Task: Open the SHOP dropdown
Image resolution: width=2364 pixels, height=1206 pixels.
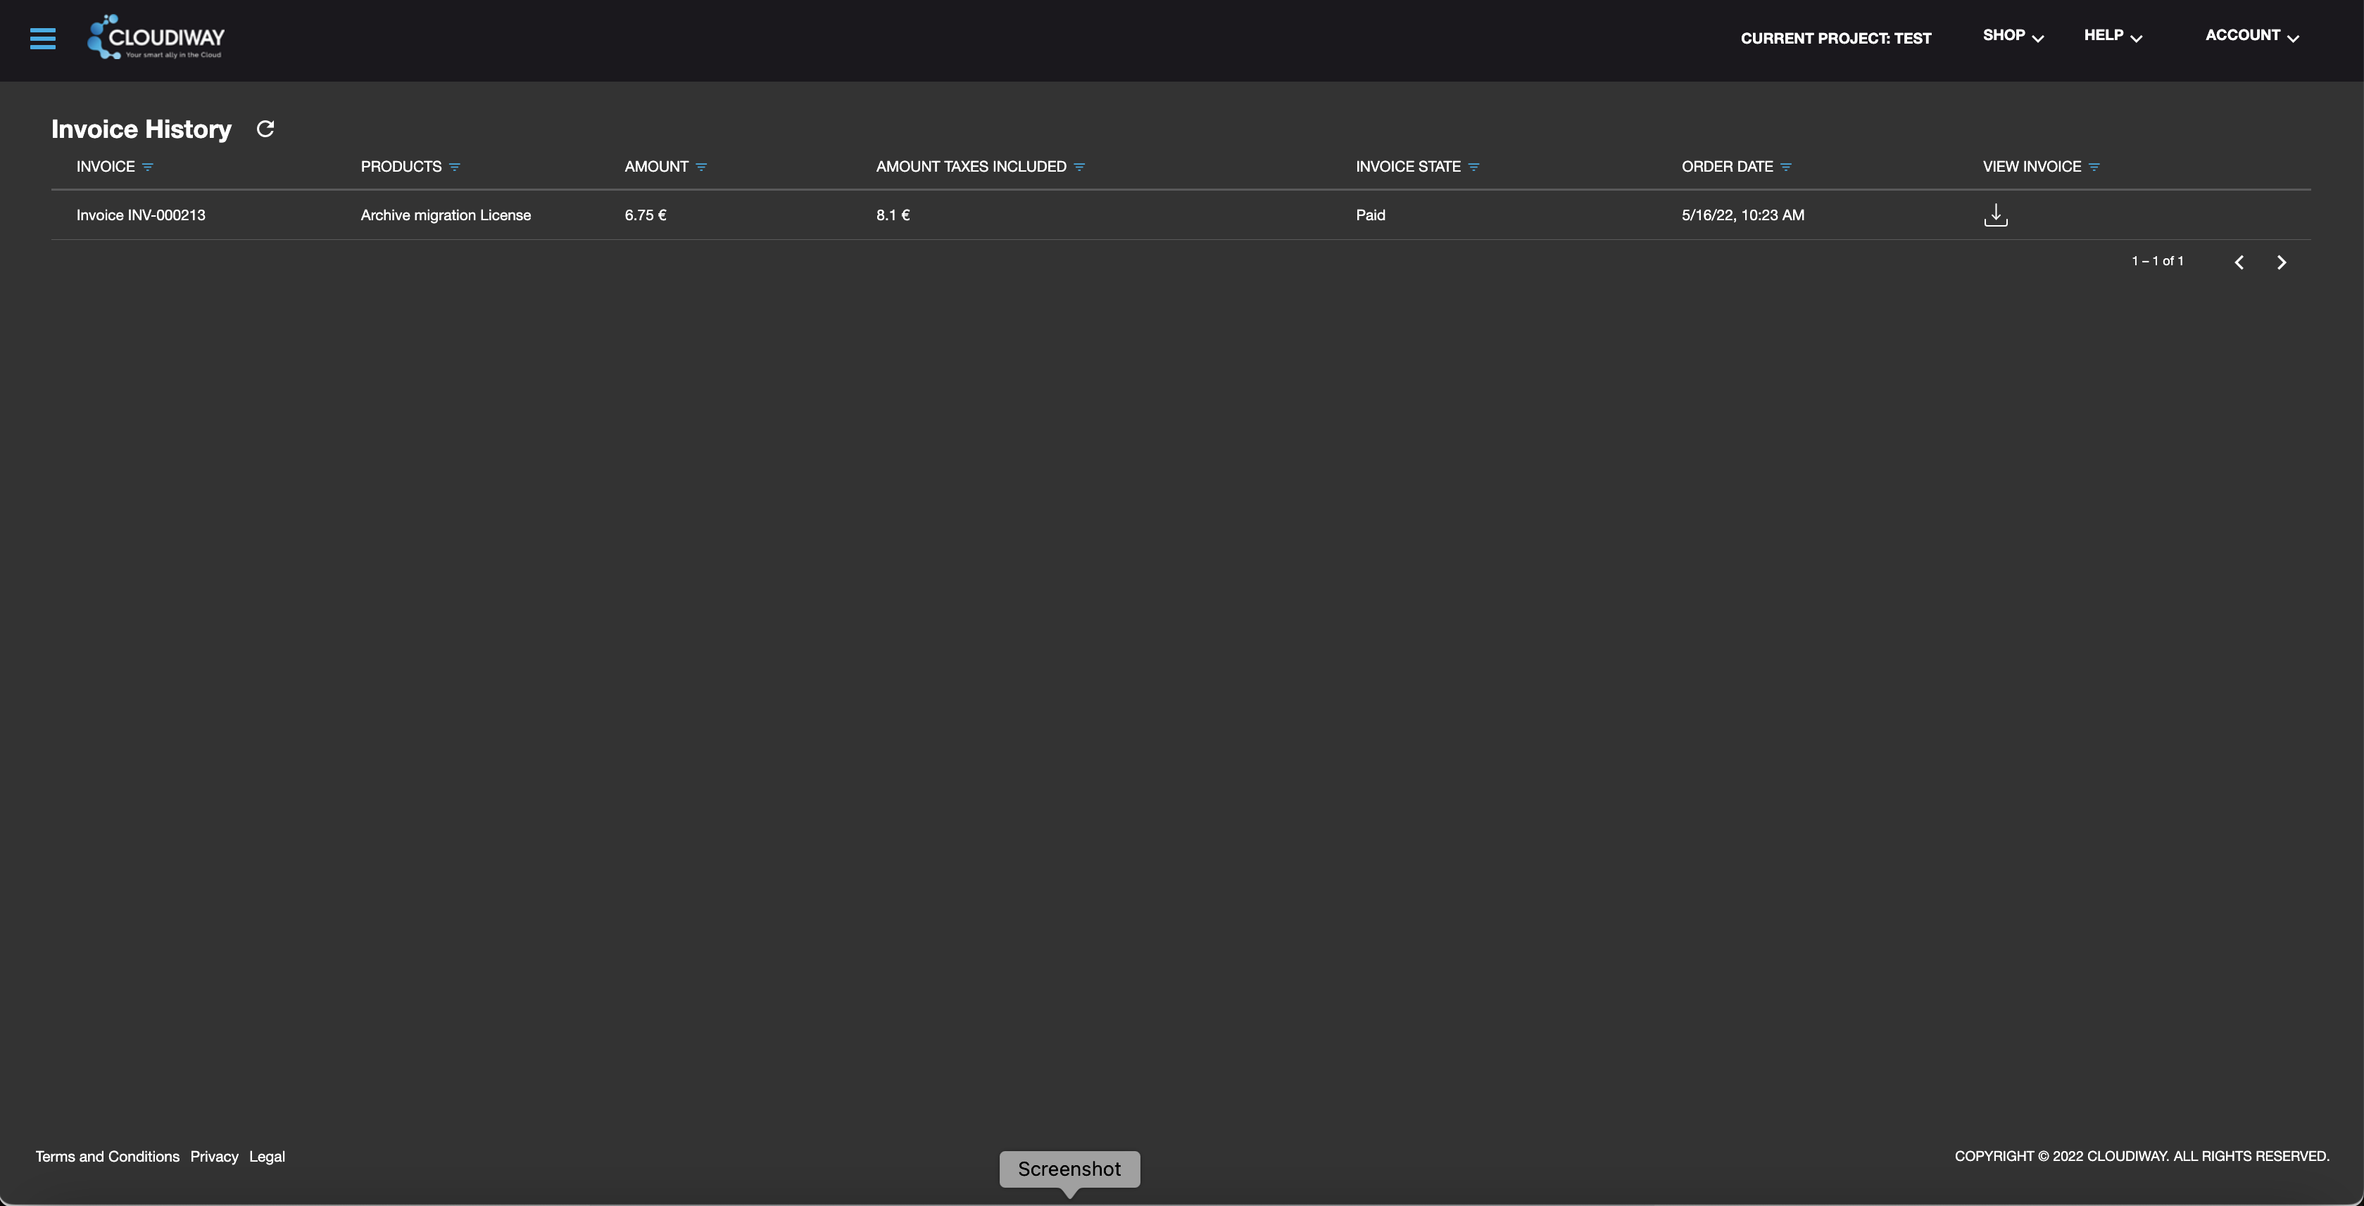Action: [2011, 35]
